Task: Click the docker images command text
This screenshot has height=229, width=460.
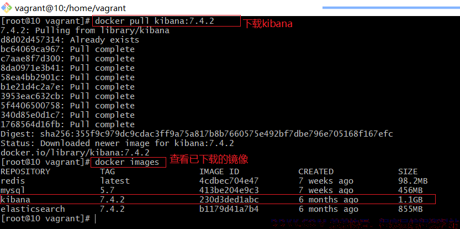Action: coord(127,162)
